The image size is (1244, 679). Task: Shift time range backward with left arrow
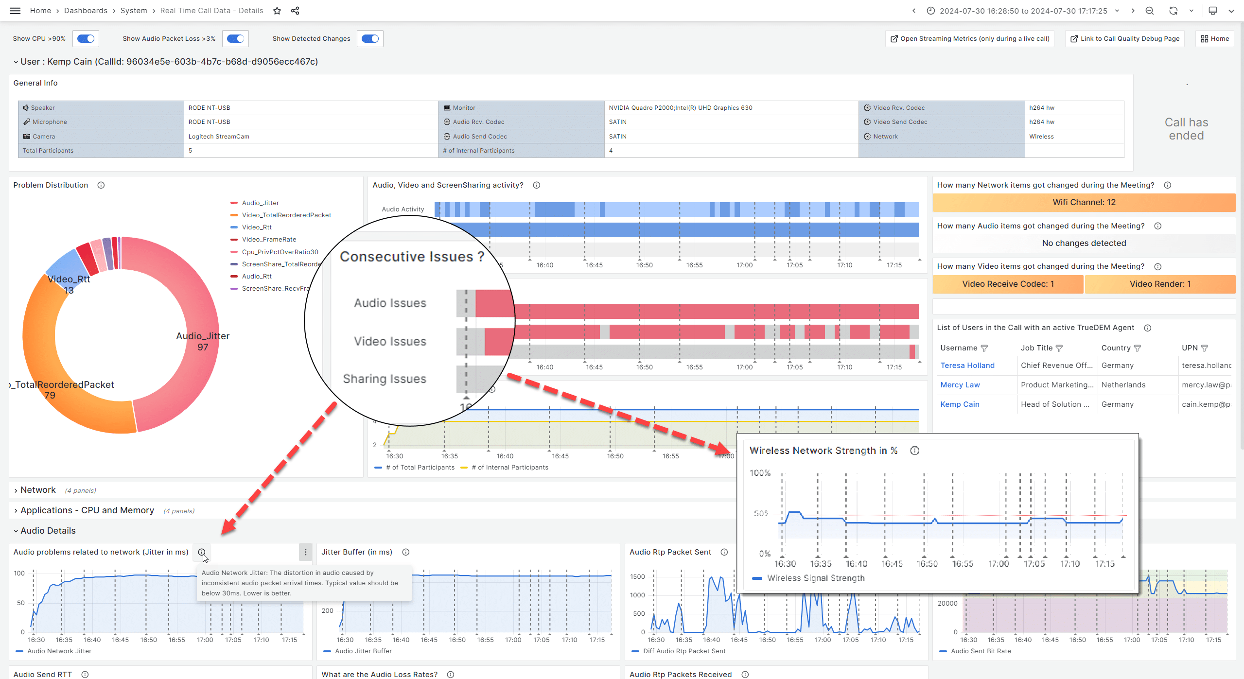[x=914, y=11]
